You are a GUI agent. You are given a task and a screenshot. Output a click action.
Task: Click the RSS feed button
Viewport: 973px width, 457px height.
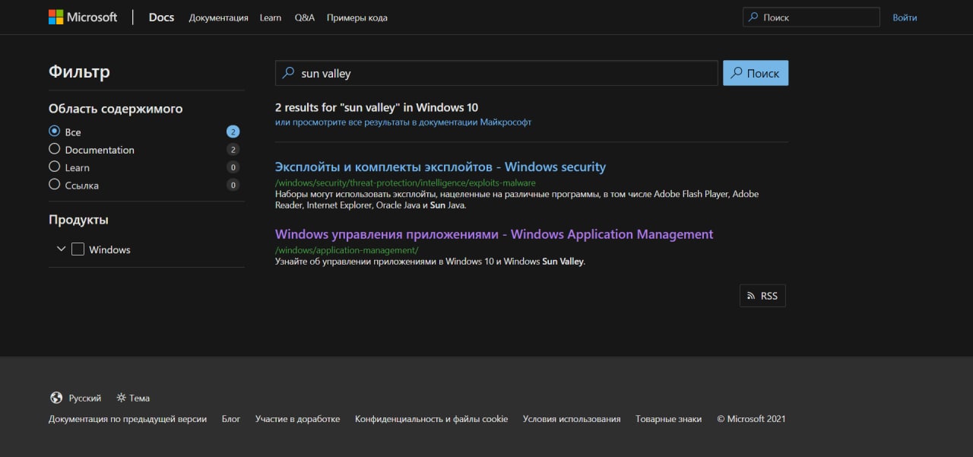click(x=762, y=296)
